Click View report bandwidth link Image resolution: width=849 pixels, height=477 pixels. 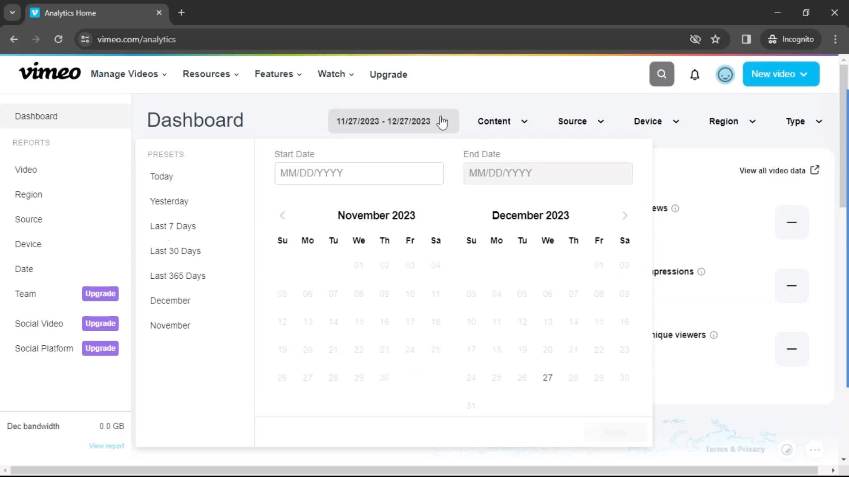(x=107, y=446)
